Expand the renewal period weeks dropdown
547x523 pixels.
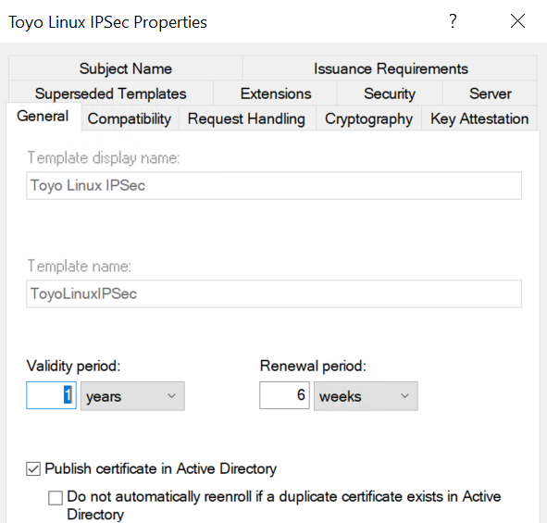pos(366,396)
